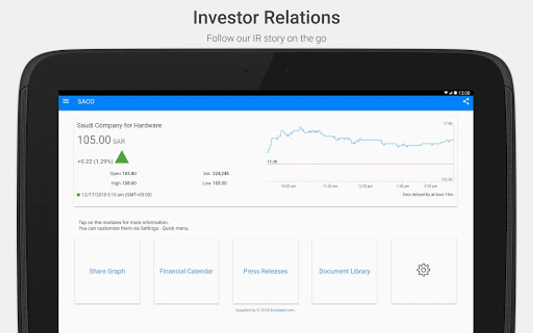Tap the green up-triangle price indicator
The width and height of the screenshot is (533, 333).
122,157
